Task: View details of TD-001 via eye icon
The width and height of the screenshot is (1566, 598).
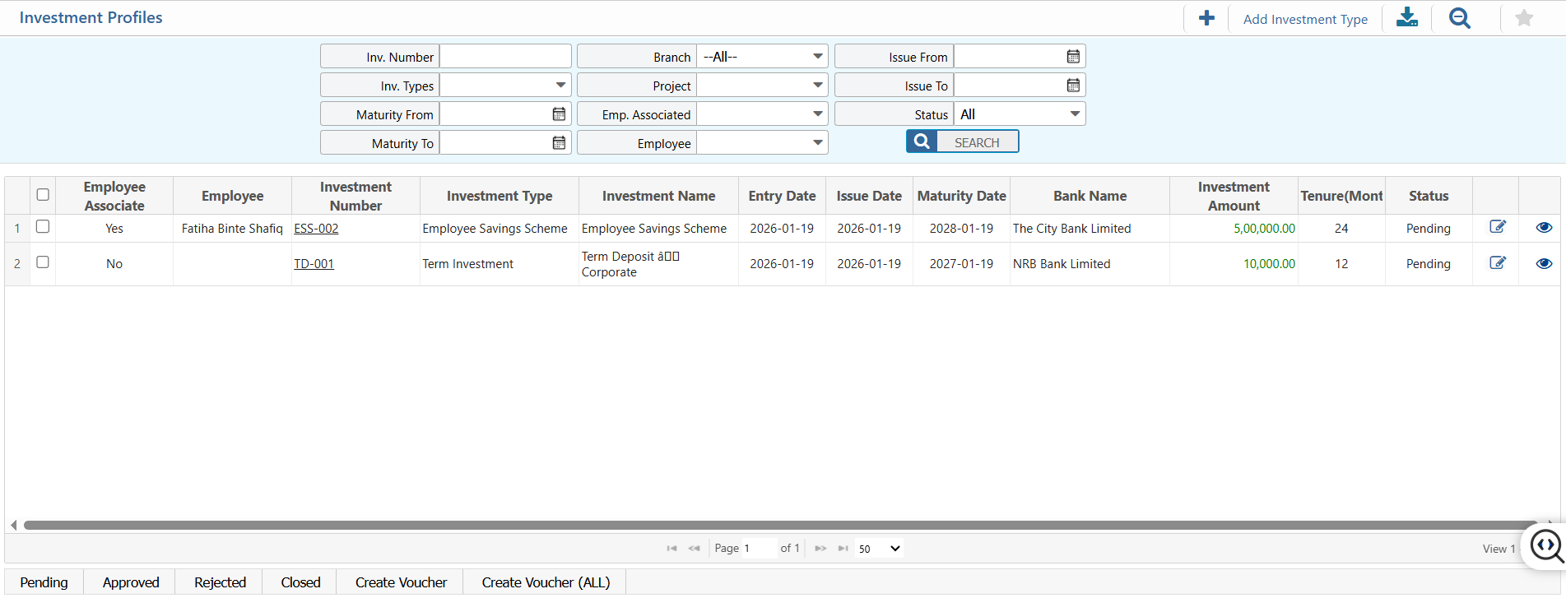Action: click(1543, 263)
